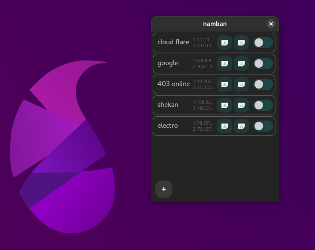Image resolution: width=315 pixels, height=250 pixels.
Task: Select the "403 online" name label
Action: click(x=174, y=84)
